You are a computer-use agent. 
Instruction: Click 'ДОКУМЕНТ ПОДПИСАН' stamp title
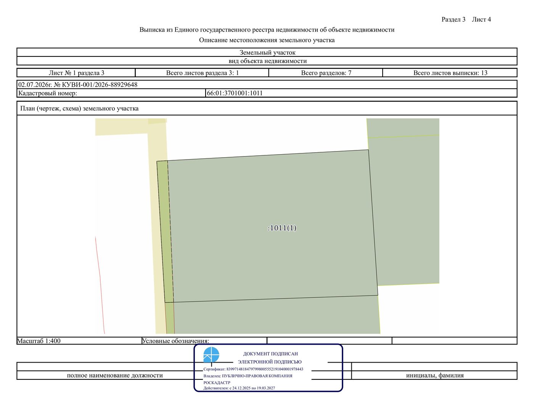(270, 354)
